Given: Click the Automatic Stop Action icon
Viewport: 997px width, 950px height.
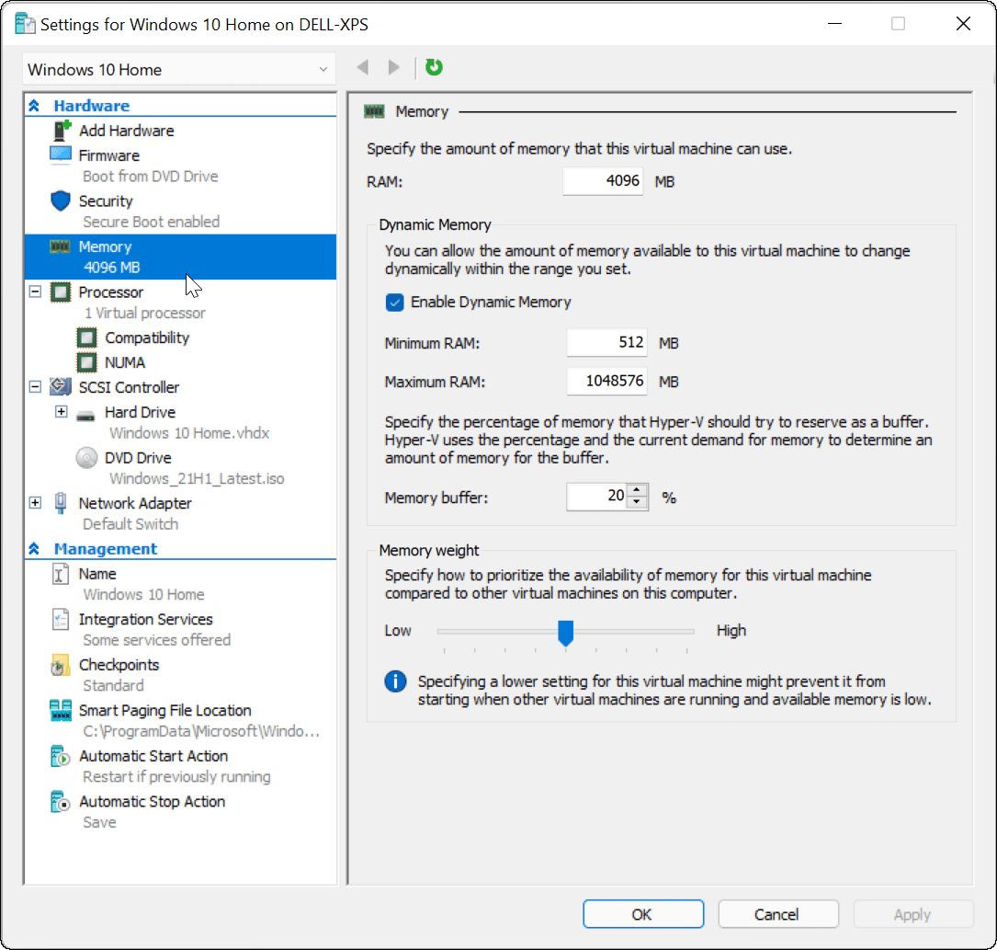Looking at the screenshot, I should [x=60, y=802].
